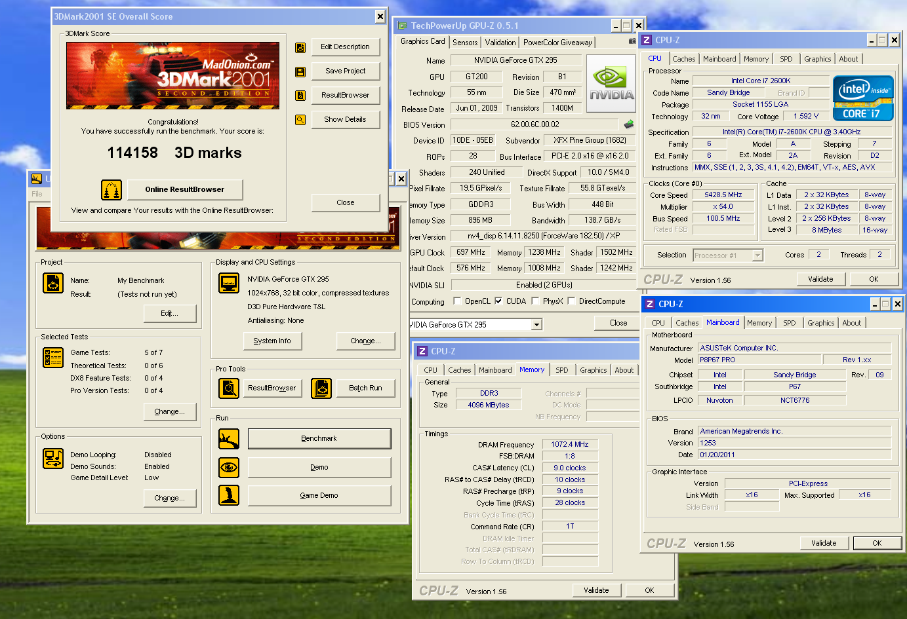Image resolution: width=907 pixels, height=619 pixels.
Task: Click the 114158 3D marks score text
Action: point(174,153)
